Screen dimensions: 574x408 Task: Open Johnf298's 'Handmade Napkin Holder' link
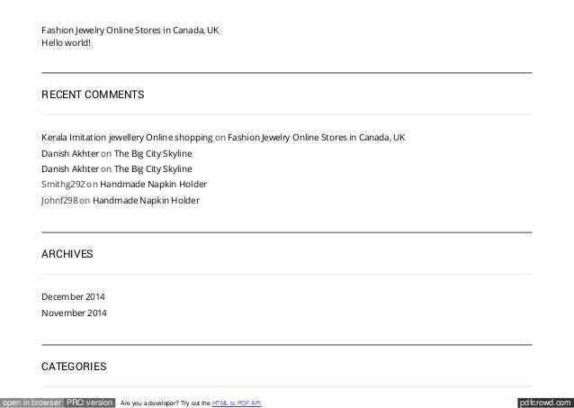[x=146, y=200]
